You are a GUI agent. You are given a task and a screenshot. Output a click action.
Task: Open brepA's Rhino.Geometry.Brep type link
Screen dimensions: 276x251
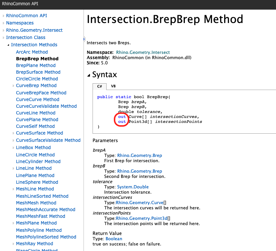139,155
